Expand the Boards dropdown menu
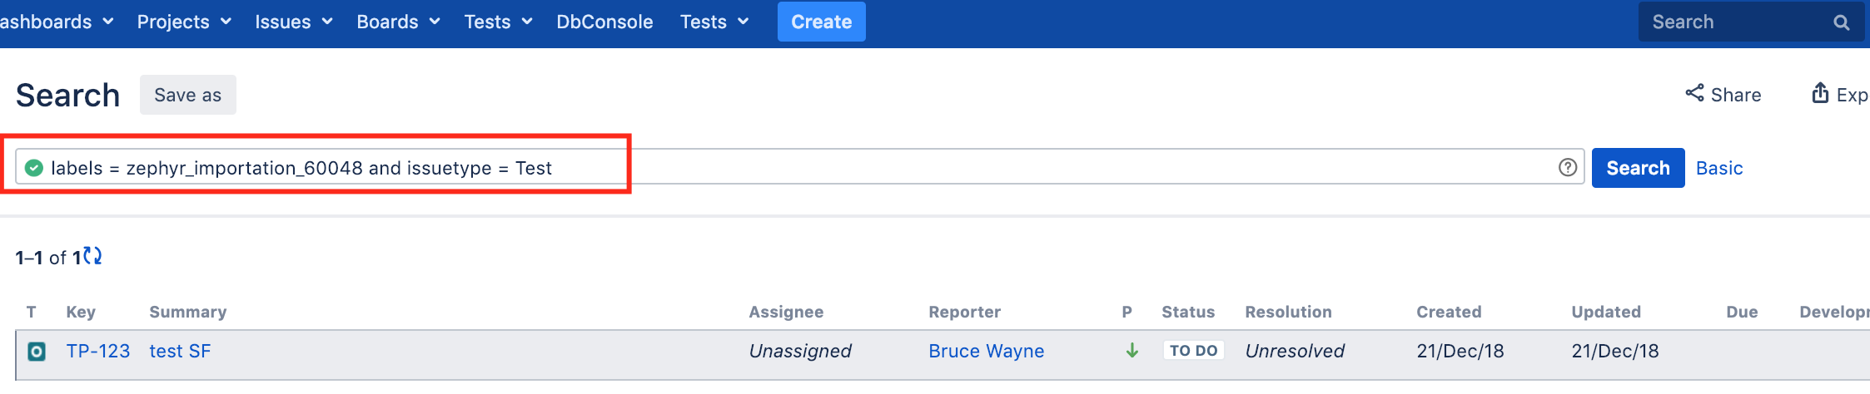The width and height of the screenshot is (1870, 394). coord(398,22)
